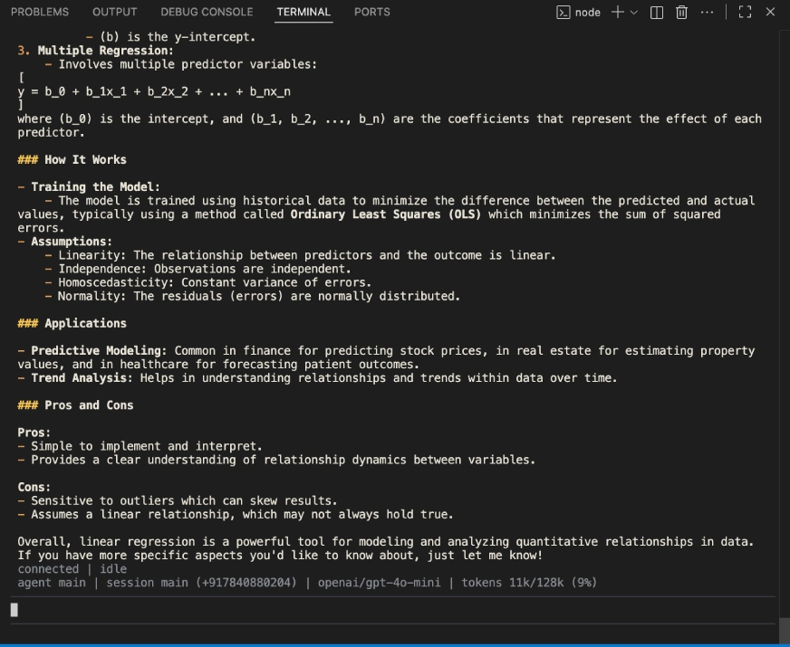Kill the terminal with trash icon
790x647 pixels.
point(681,13)
